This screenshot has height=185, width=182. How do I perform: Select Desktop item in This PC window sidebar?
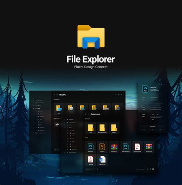[40, 111]
